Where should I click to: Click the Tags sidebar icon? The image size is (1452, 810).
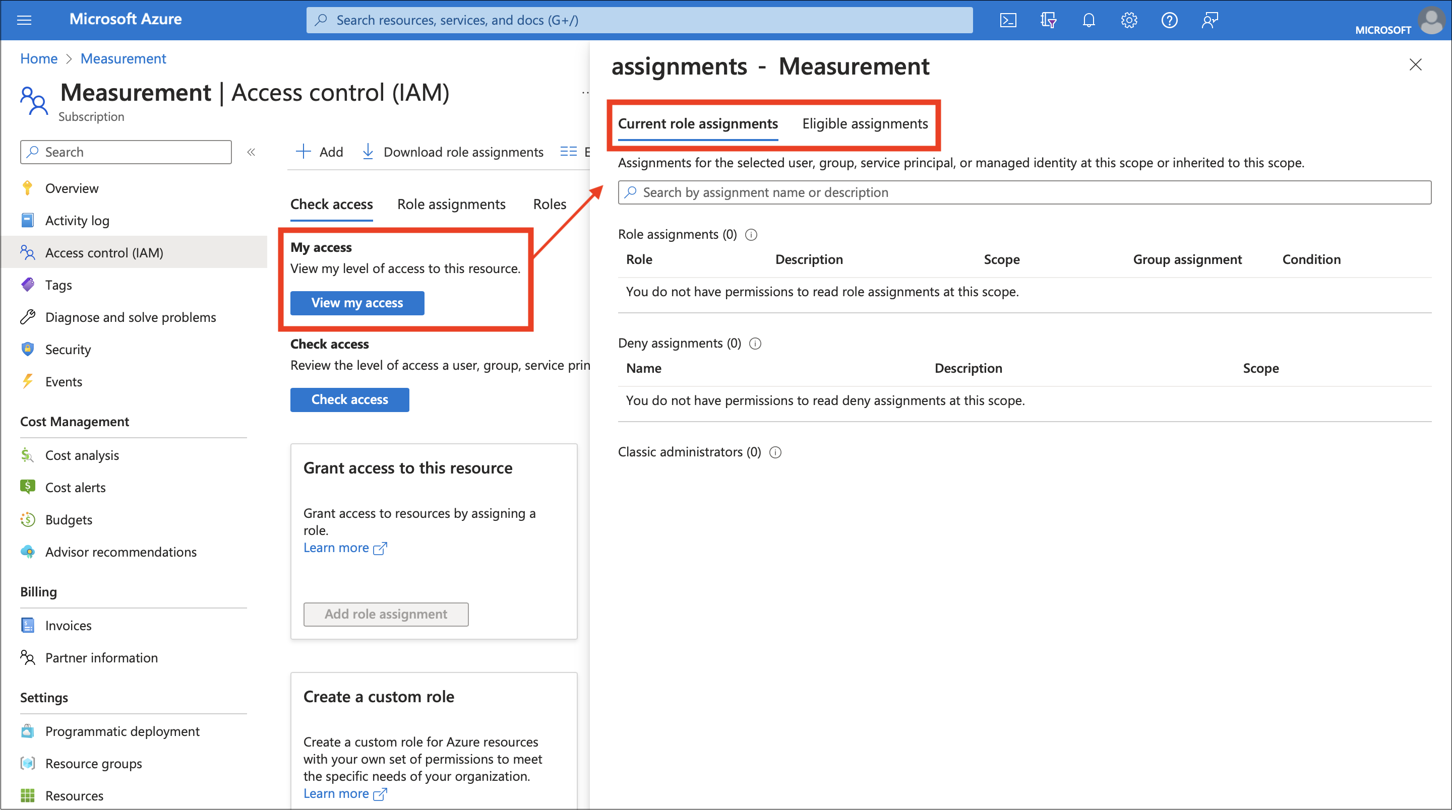pyautogui.click(x=28, y=284)
